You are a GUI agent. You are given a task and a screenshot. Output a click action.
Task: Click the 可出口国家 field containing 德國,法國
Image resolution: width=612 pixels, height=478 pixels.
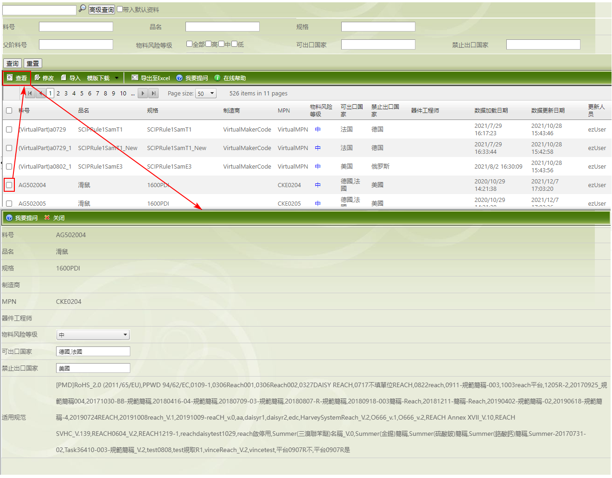(x=93, y=352)
